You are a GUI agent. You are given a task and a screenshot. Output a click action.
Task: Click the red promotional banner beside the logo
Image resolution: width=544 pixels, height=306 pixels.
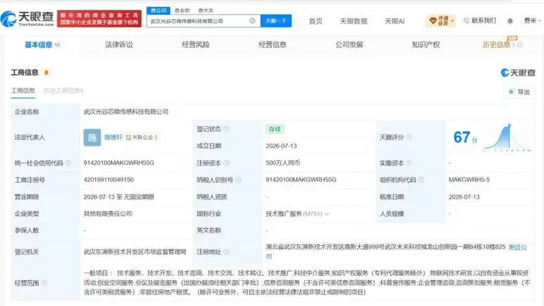99,19
